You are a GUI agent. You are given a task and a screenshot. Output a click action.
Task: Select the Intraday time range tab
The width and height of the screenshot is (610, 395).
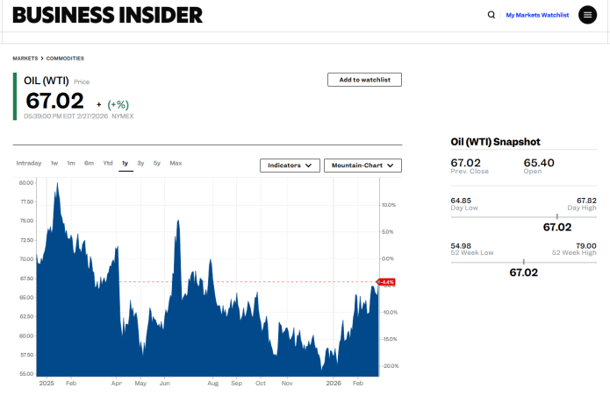click(x=29, y=163)
